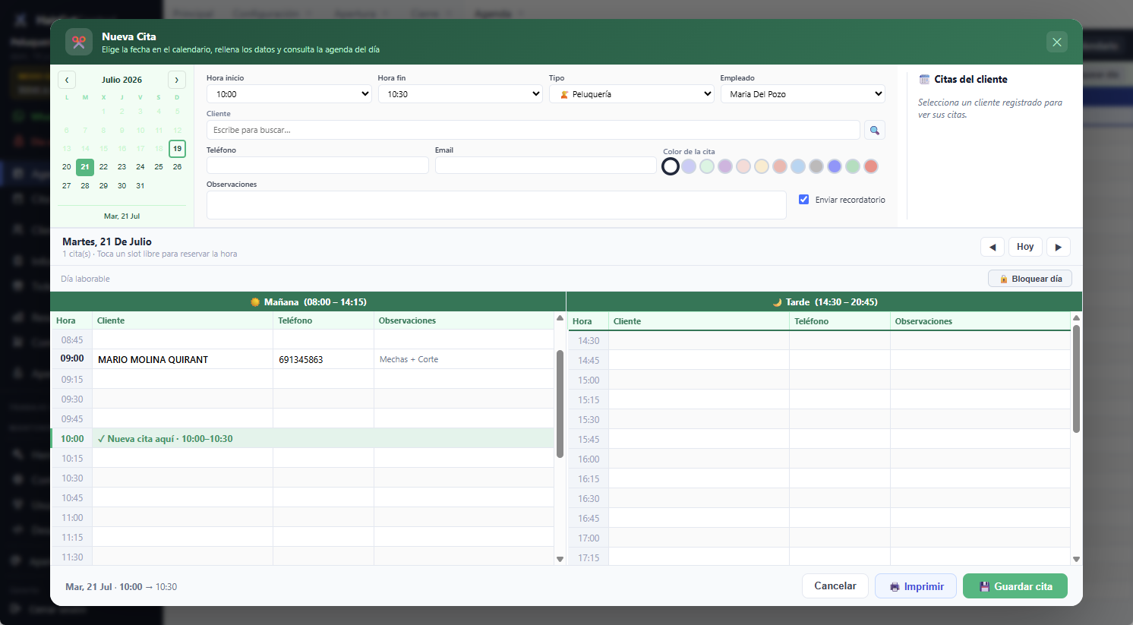The height and width of the screenshot is (625, 1133).
Task: Click the Cancelar button
Action: click(835, 586)
